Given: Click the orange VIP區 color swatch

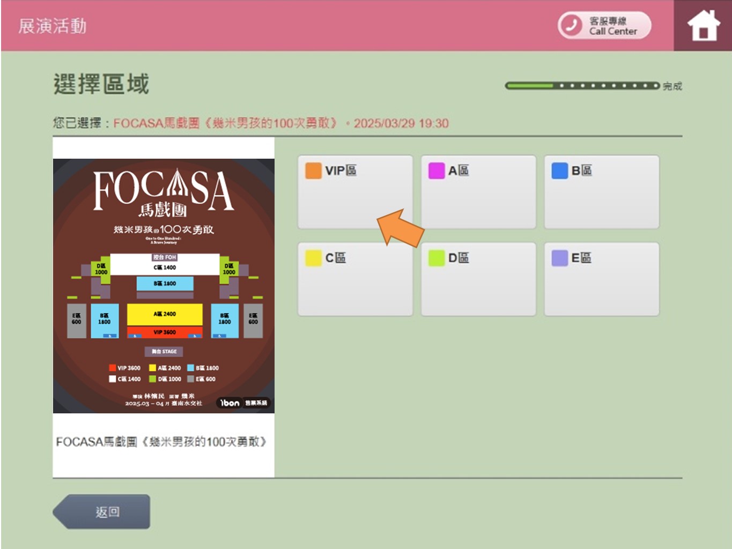Looking at the screenshot, I should click(313, 170).
